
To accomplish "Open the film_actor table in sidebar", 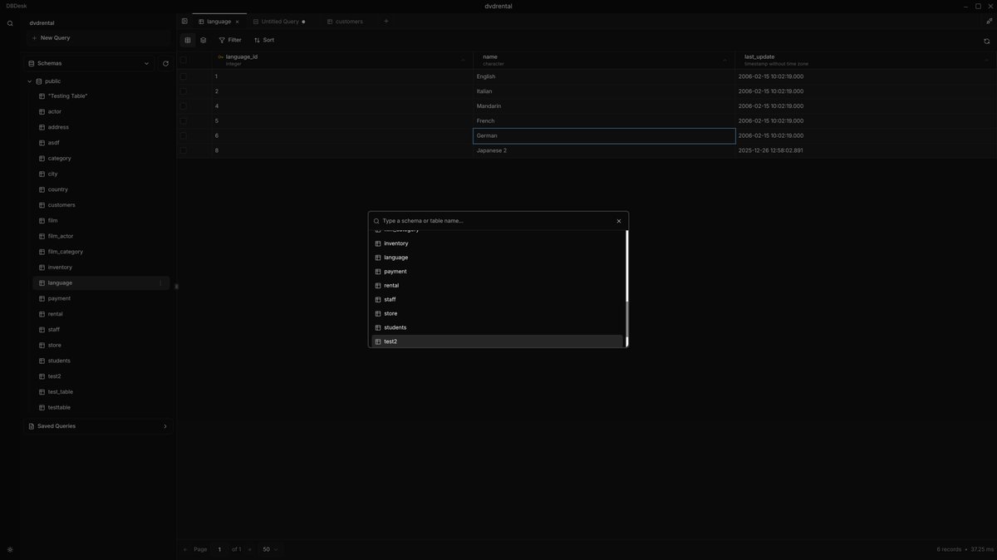I will [x=101, y=236].
